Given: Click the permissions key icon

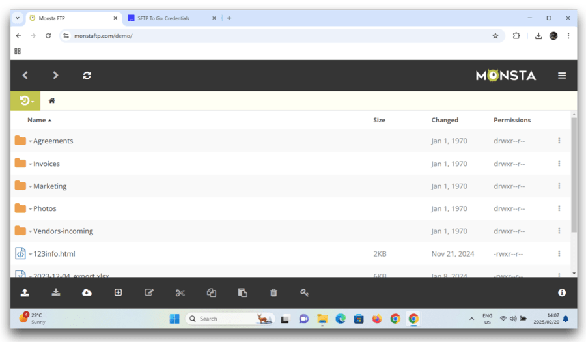Looking at the screenshot, I should tap(305, 292).
